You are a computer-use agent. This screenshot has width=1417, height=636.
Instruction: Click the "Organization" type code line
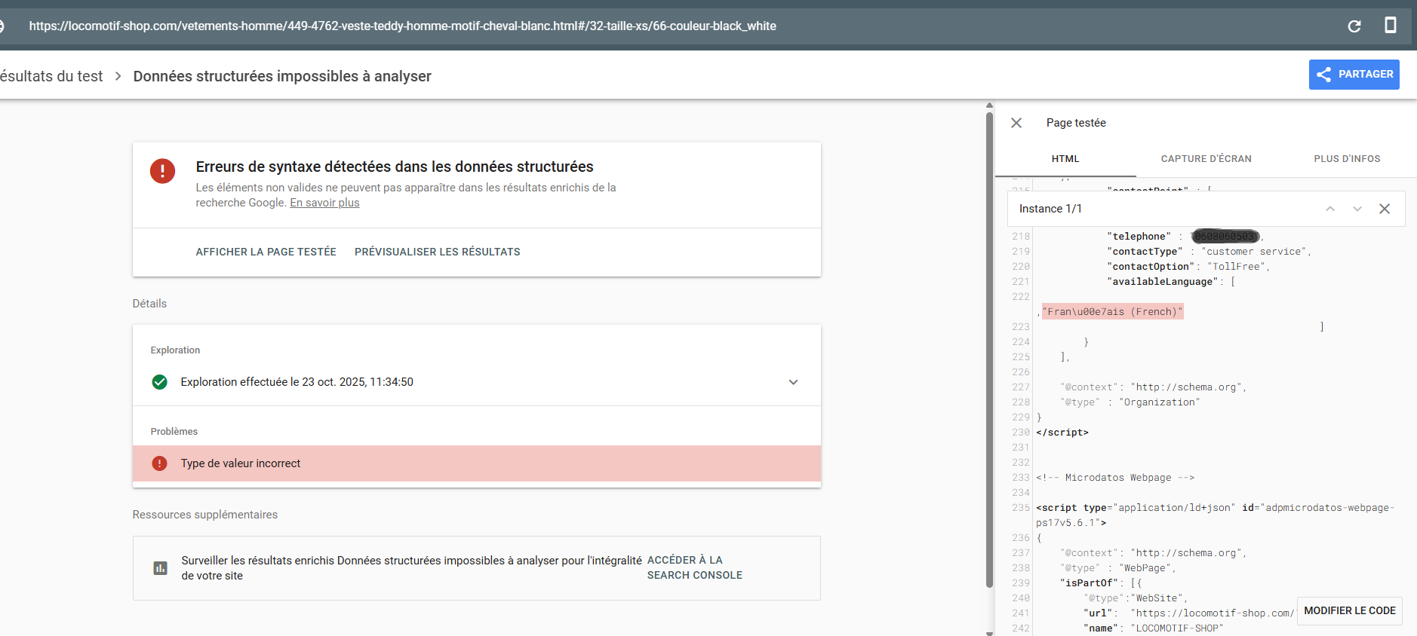pos(1130,402)
